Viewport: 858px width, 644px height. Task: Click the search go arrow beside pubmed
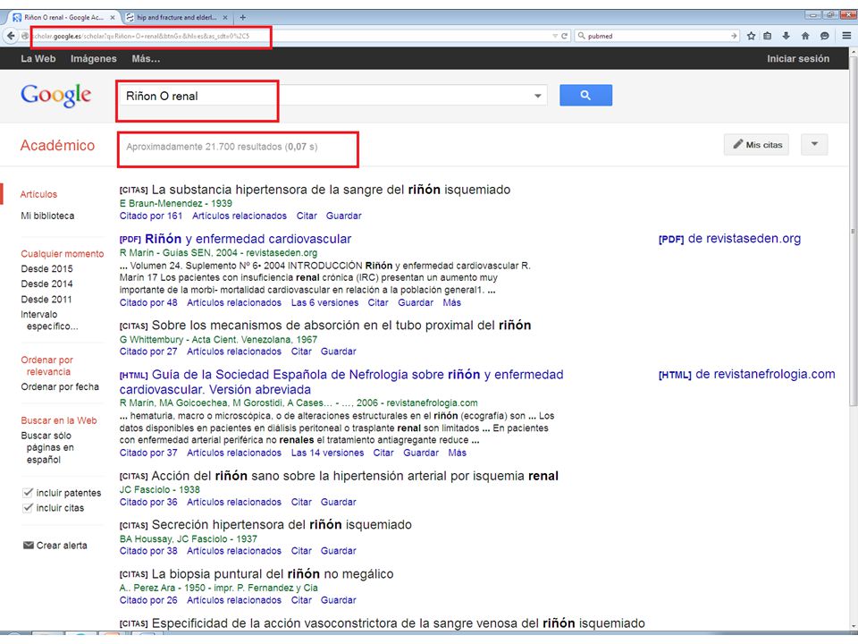(x=734, y=36)
